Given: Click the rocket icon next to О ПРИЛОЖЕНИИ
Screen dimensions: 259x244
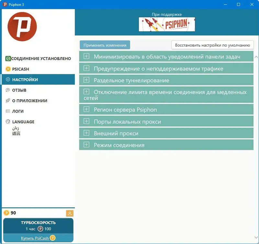Looking at the screenshot, I should [x=8, y=101].
